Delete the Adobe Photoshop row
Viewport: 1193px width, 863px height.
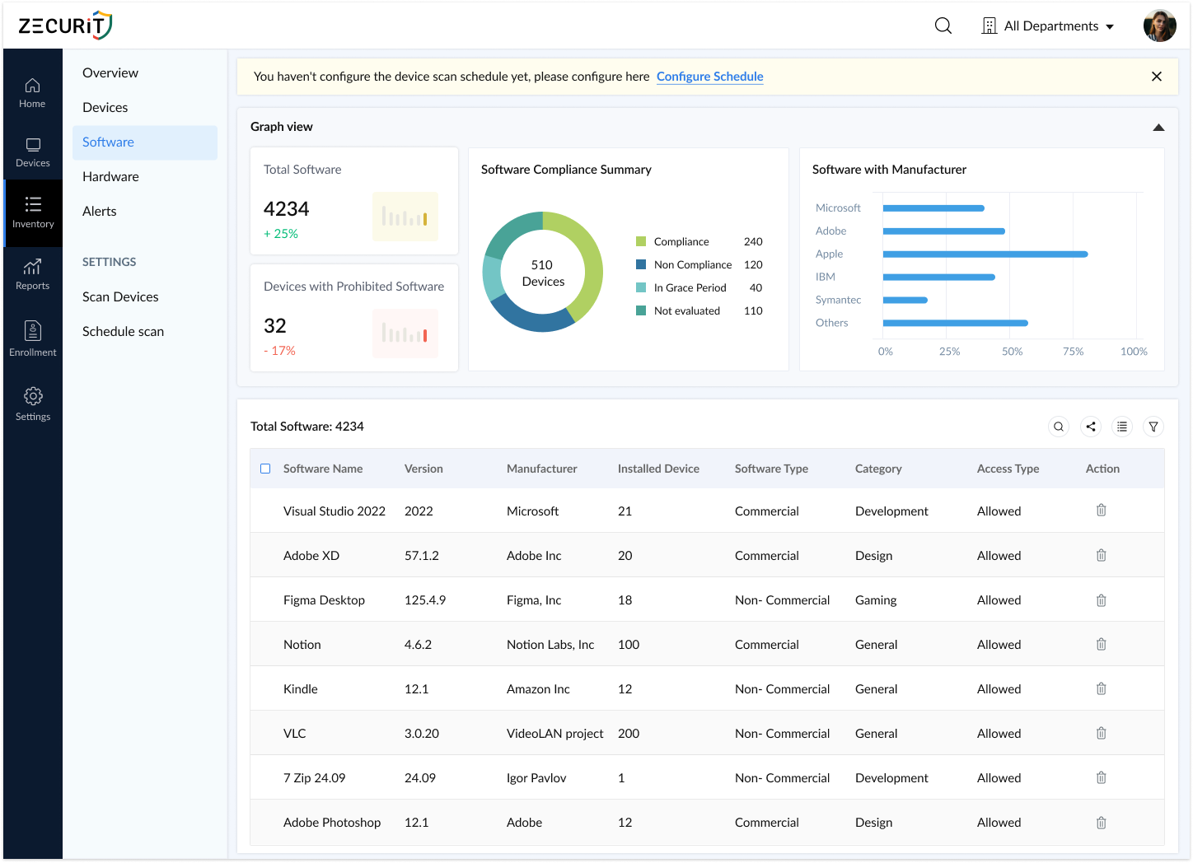(1101, 823)
